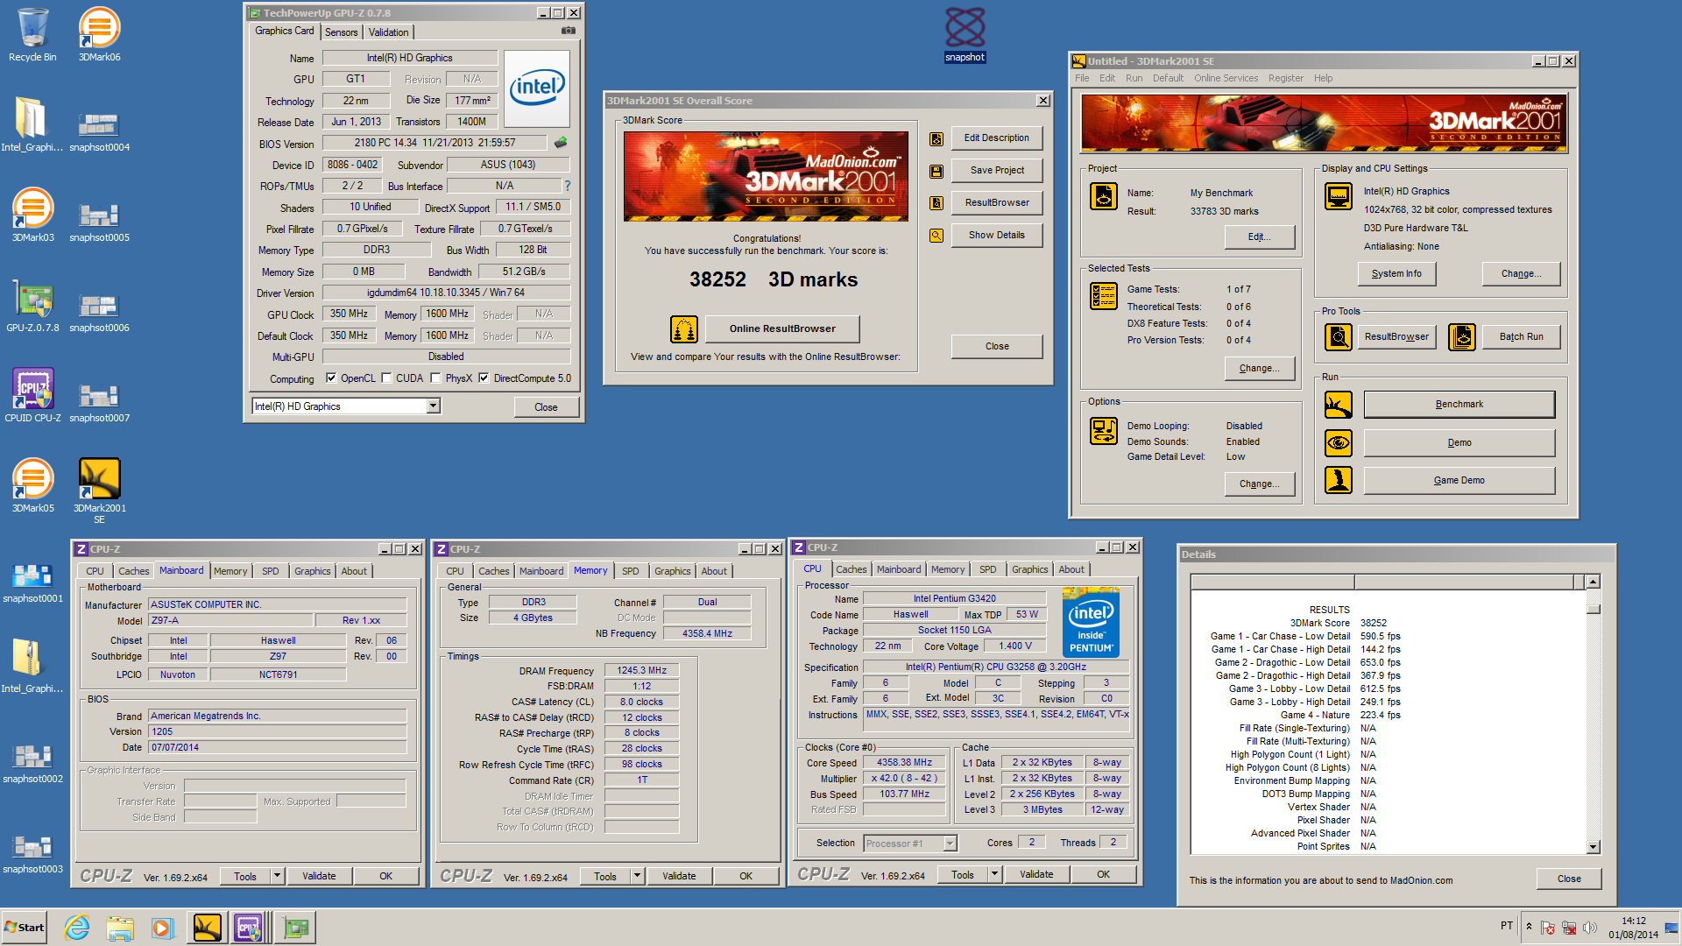Click Change button in Selected Tests

point(1259,369)
